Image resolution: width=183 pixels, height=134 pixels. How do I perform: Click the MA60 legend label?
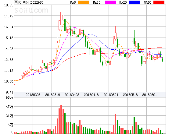click(x=147, y=2)
